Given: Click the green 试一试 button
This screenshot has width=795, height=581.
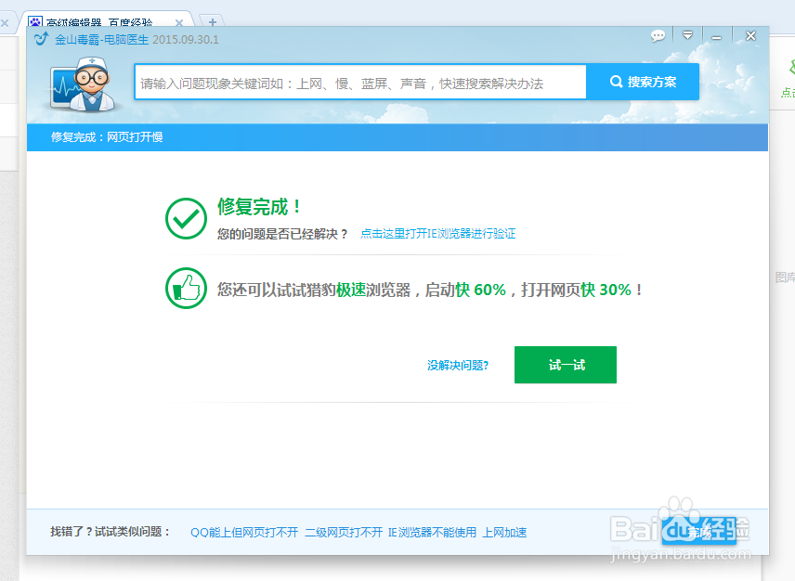Looking at the screenshot, I should [566, 365].
